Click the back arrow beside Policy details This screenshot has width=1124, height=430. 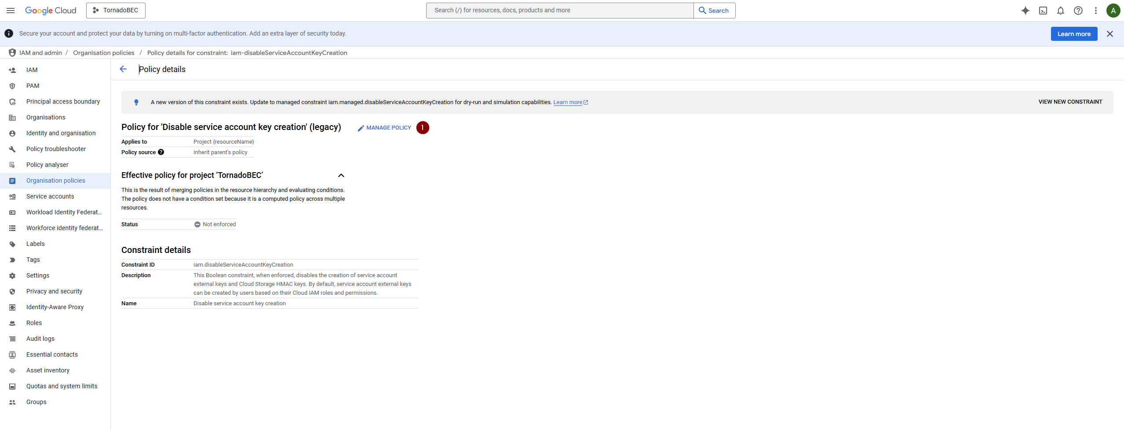pyautogui.click(x=123, y=69)
